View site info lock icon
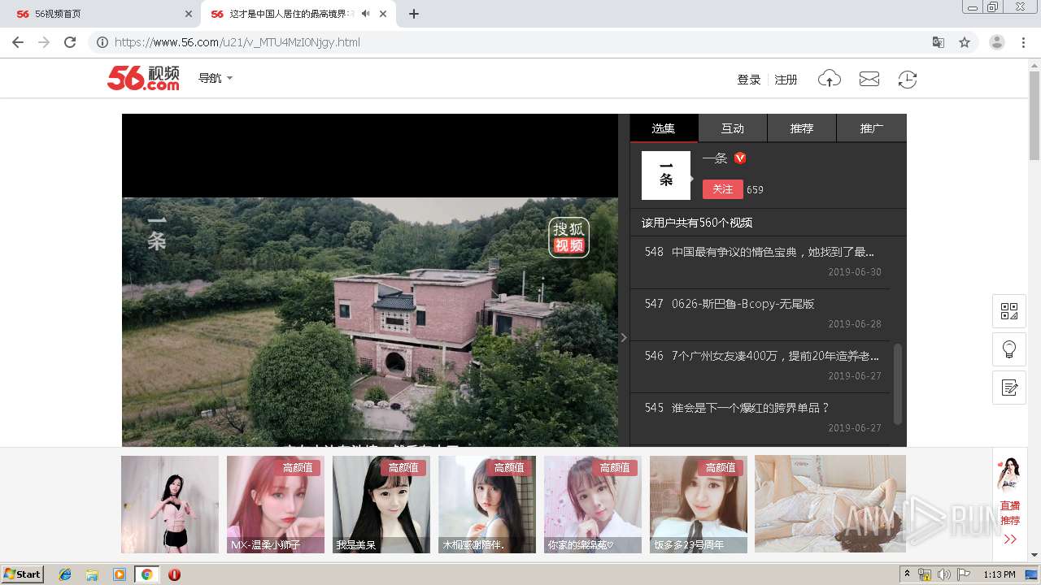Viewport: 1041px width, 585px height. (102, 42)
